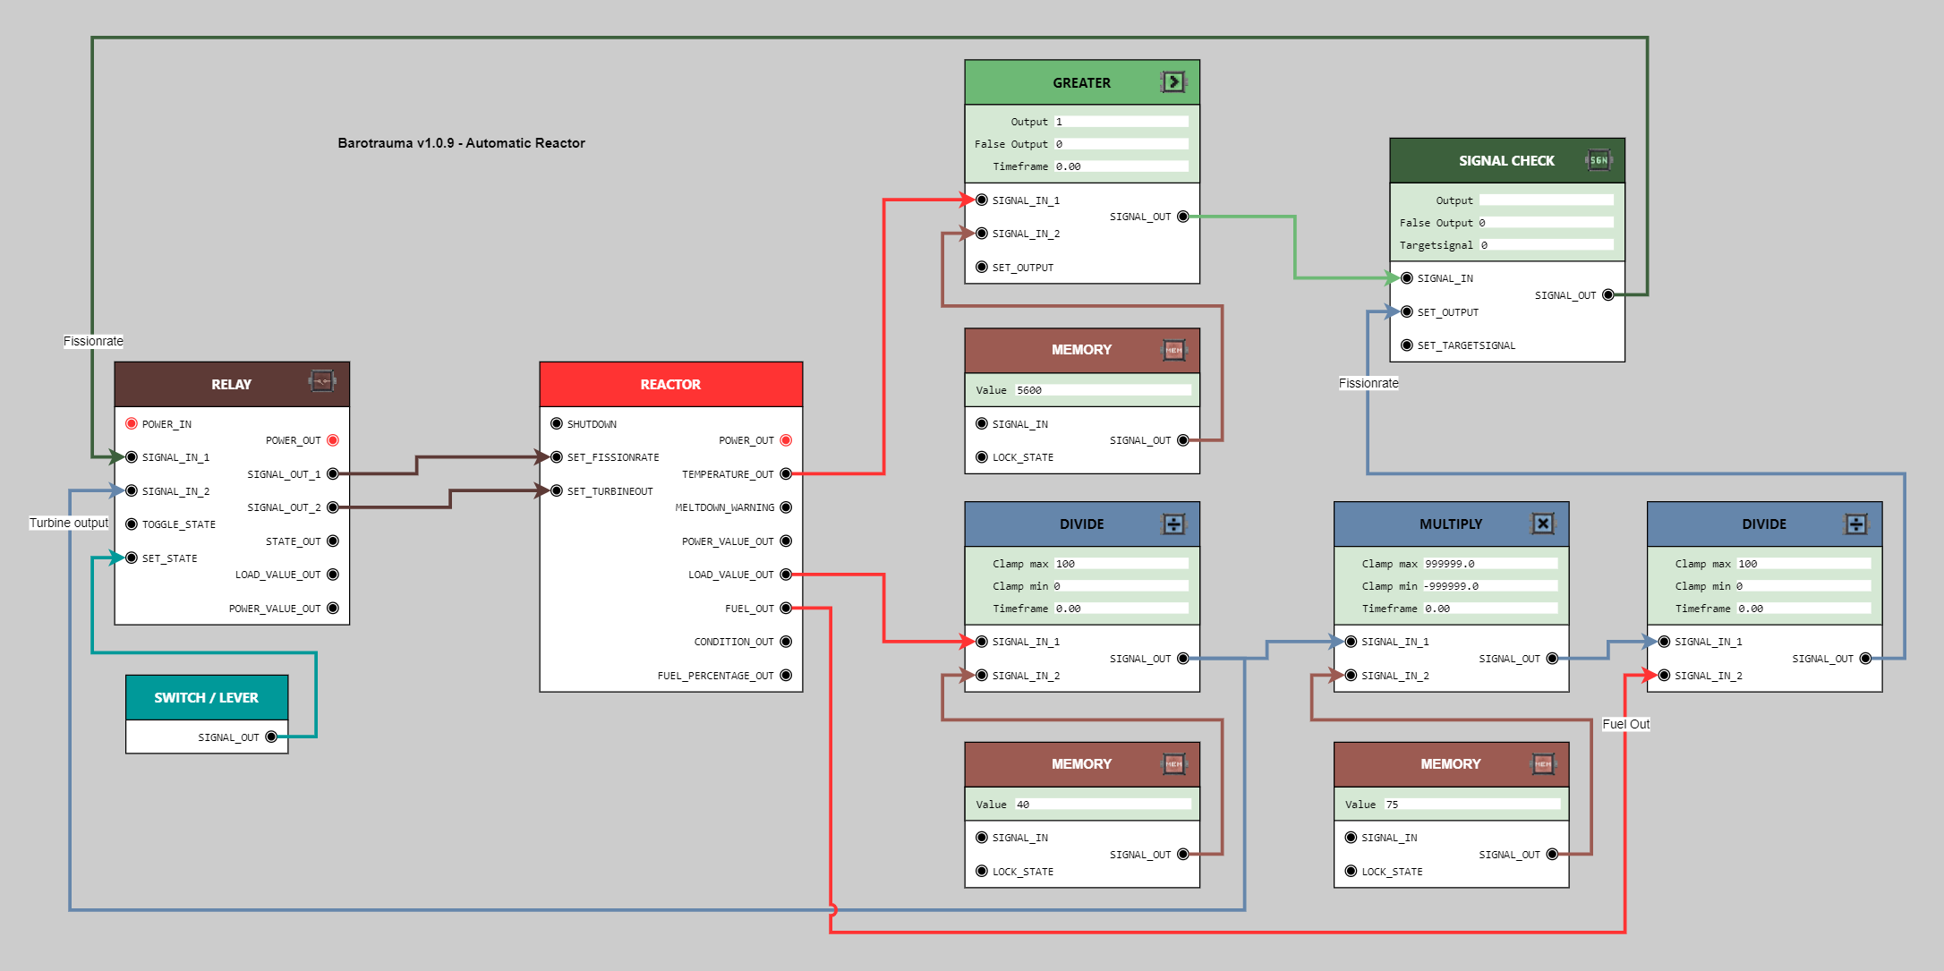
Task: Click the LOCK_STATE pin on Memory 5600
Action: (981, 456)
